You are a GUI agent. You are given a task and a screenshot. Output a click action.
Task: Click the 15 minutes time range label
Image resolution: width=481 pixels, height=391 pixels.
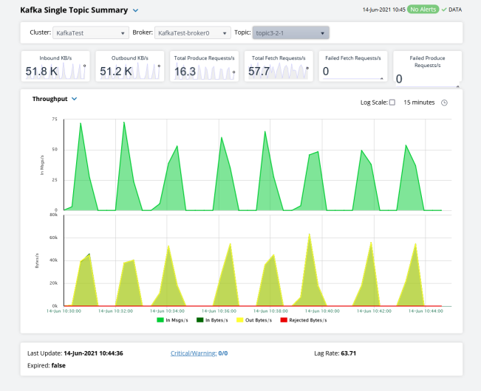(x=419, y=103)
